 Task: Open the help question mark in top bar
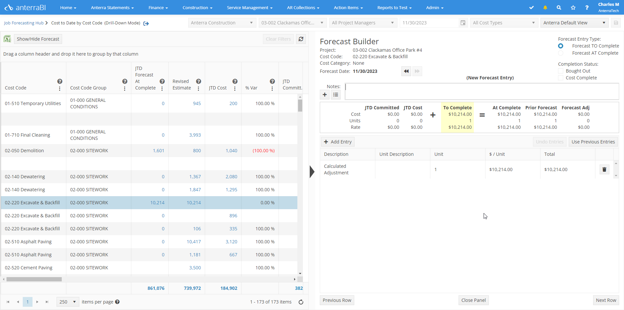587,7
